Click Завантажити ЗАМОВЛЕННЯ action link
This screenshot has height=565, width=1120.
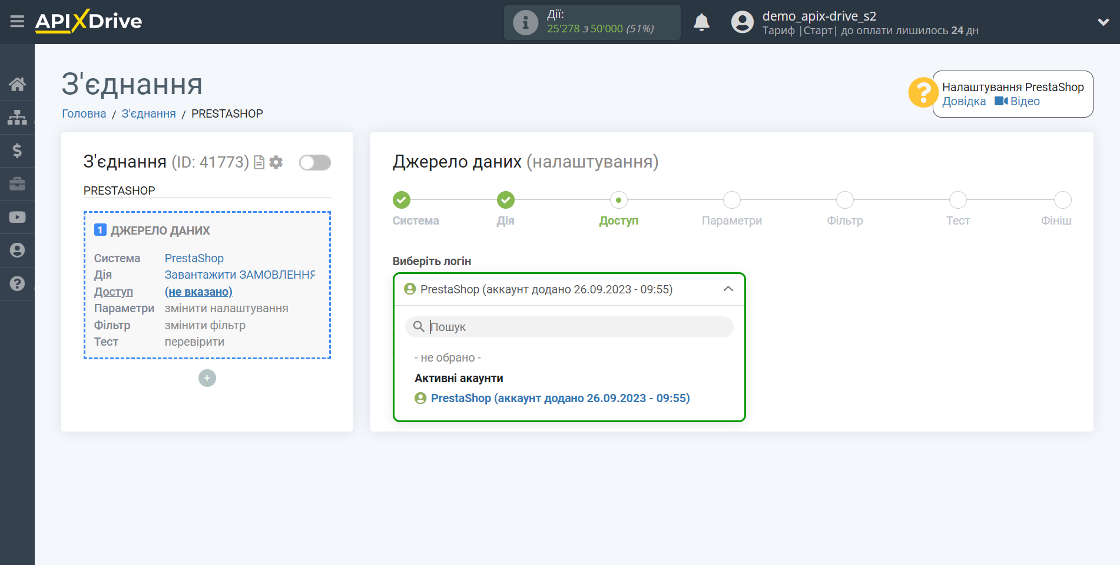tap(240, 275)
